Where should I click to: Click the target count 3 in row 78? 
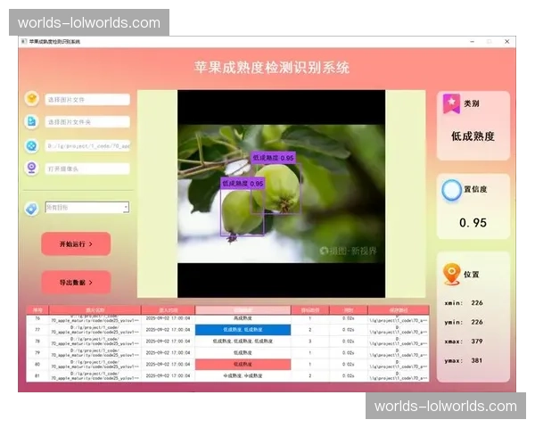(x=309, y=341)
